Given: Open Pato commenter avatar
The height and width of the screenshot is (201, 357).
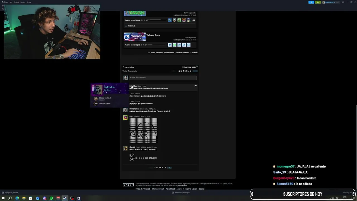Looking at the screenshot, I should pyautogui.click(x=126, y=118).
